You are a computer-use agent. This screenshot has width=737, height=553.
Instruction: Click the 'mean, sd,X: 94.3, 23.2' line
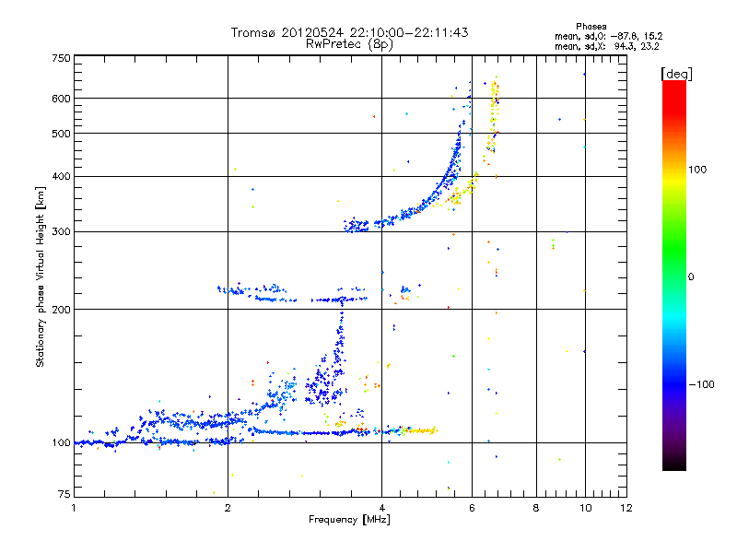(607, 47)
